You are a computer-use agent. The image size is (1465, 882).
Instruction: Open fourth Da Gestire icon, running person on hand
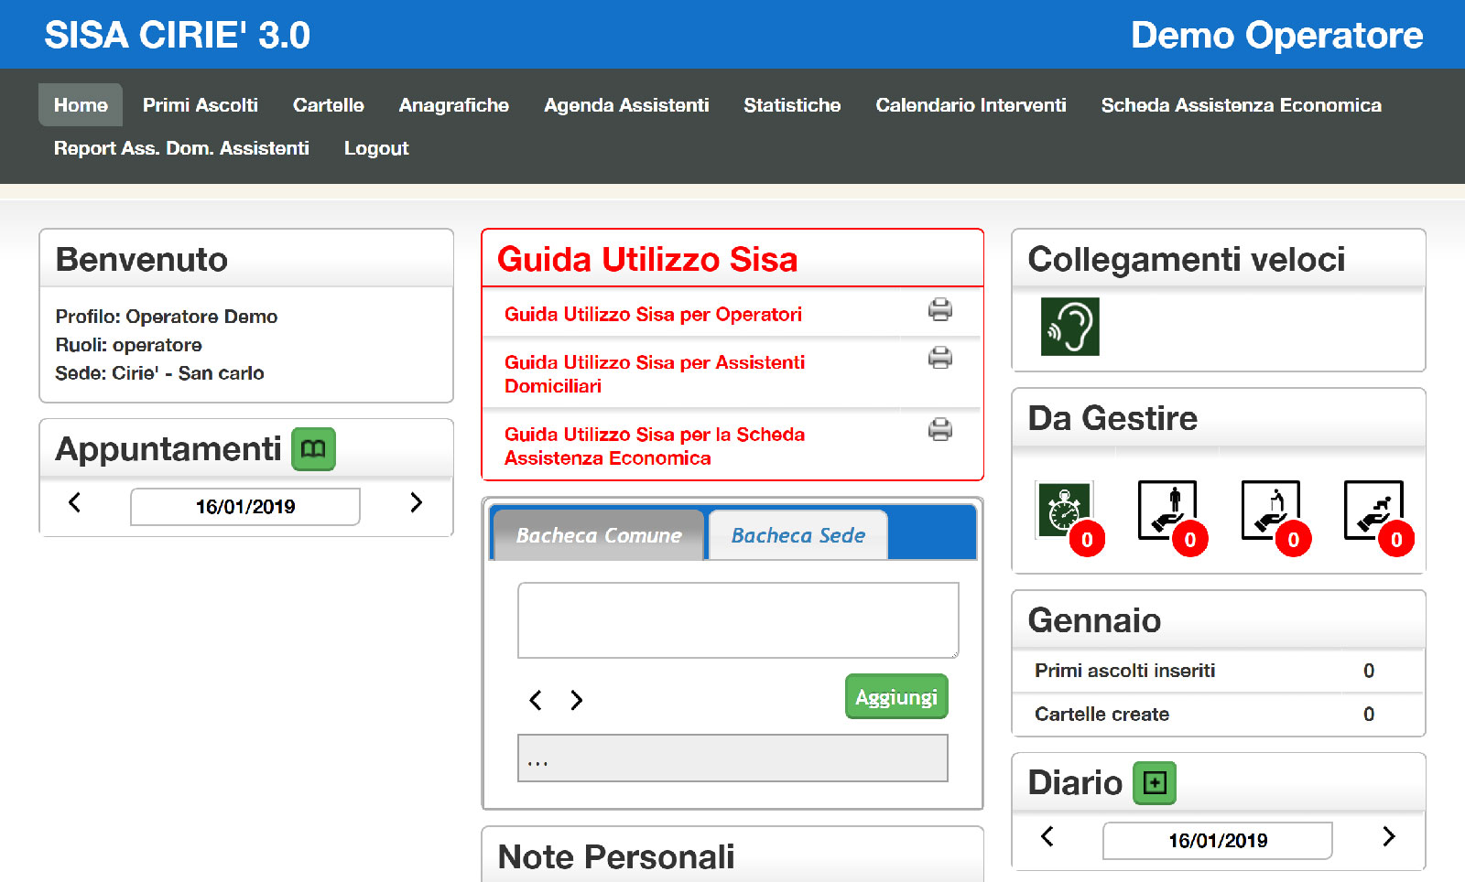point(1373,511)
